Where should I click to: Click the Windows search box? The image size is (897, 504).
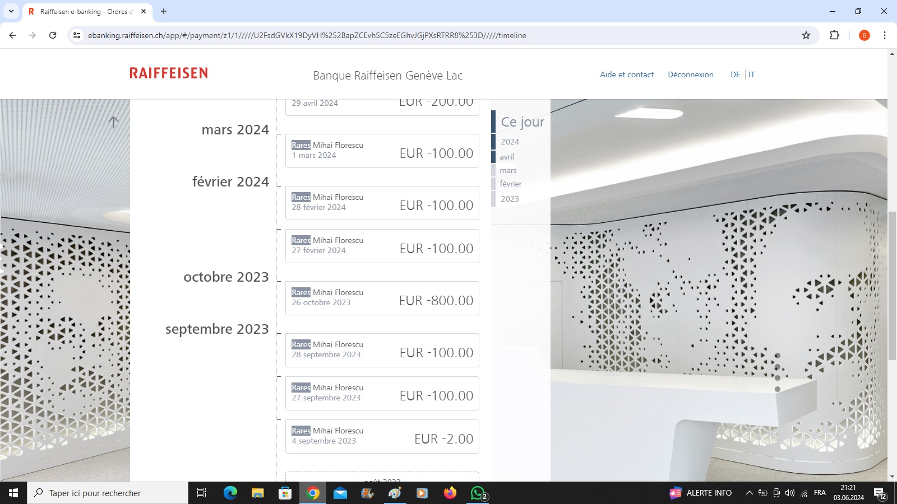(108, 493)
